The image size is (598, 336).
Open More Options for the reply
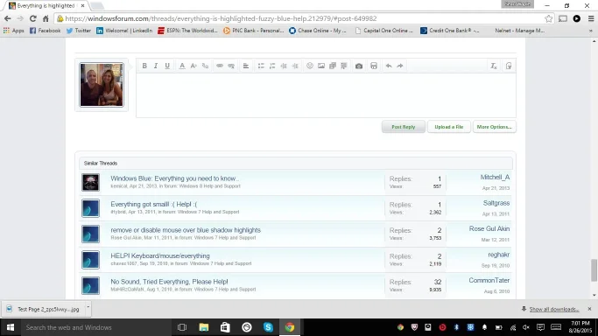(x=495, y=127)
